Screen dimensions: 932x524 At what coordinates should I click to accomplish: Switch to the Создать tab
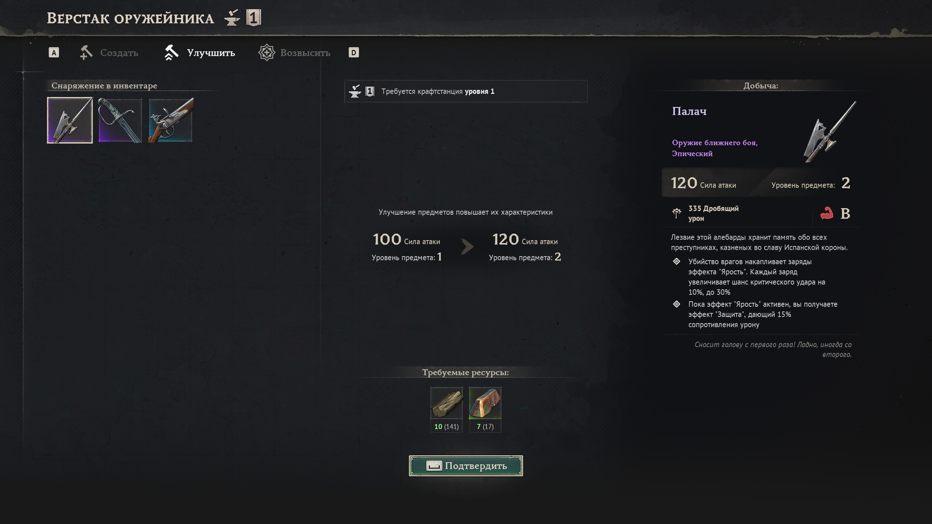pyautogui.click(x=109, y=53)
